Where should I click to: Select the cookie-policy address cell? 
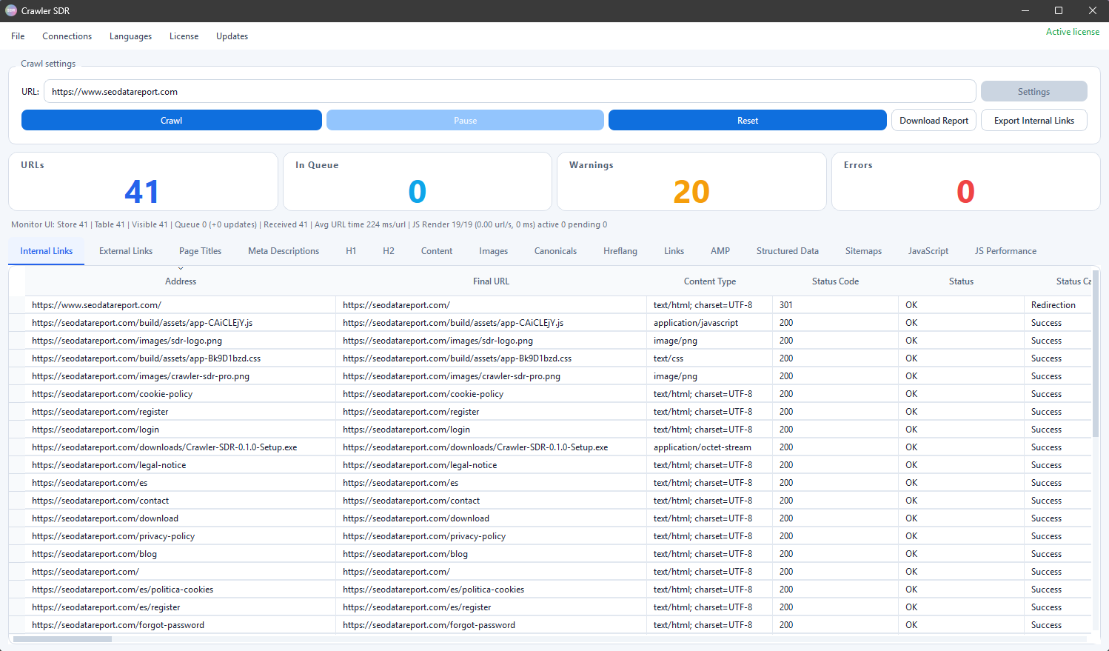tap(181, 394)
